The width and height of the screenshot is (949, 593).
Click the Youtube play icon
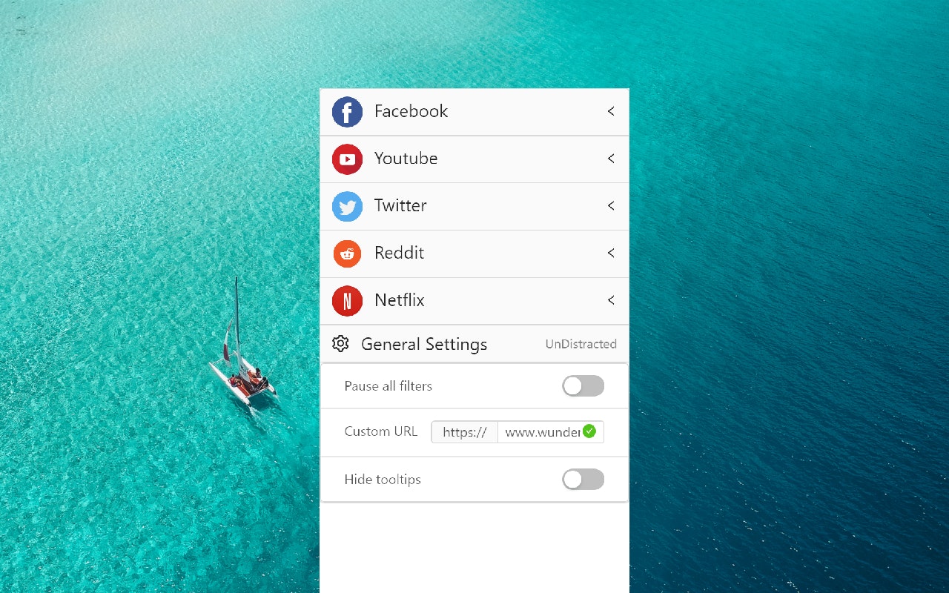point(347,159)
